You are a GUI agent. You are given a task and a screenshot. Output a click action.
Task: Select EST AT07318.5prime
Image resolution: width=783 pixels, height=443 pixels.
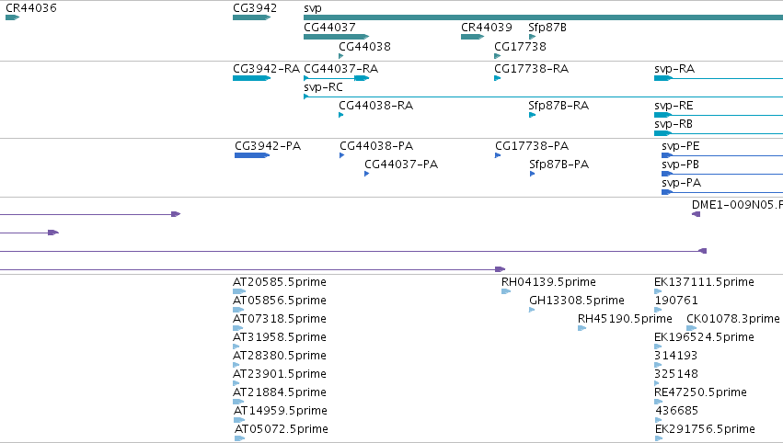coord(237,328)
